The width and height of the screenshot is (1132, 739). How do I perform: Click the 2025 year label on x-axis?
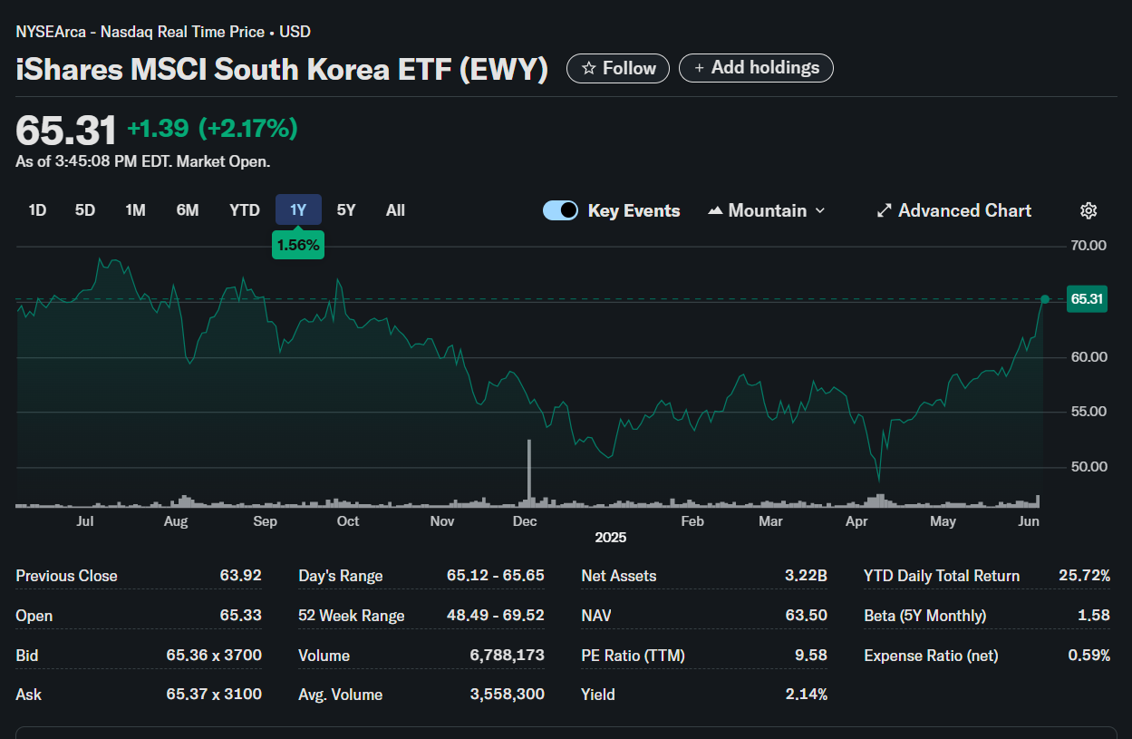611,538
